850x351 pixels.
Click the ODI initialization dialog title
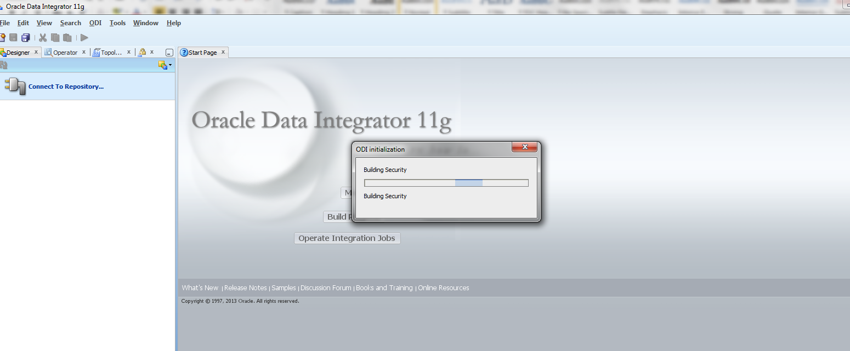pos(381,149)
